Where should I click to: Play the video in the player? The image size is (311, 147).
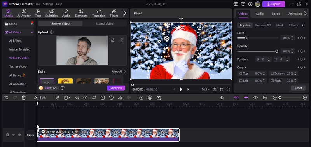tap(181, 89)
